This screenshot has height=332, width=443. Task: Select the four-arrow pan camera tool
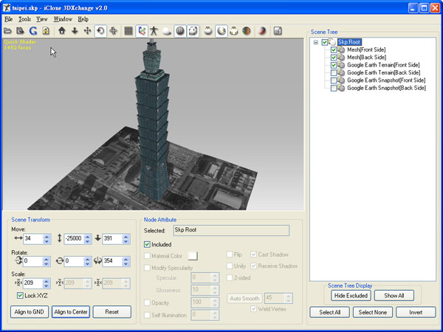(87, 31)
